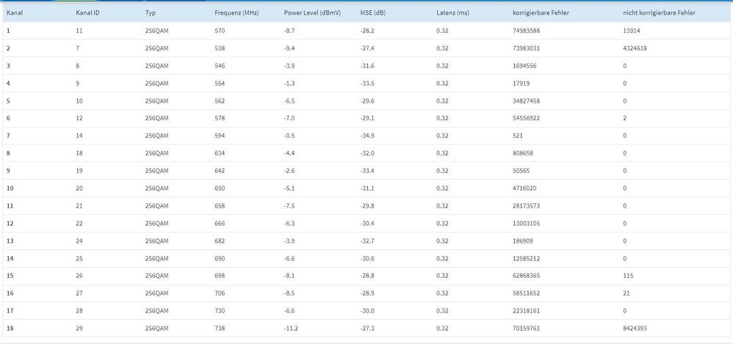Select correctable errors 808658

pos(523,153)
